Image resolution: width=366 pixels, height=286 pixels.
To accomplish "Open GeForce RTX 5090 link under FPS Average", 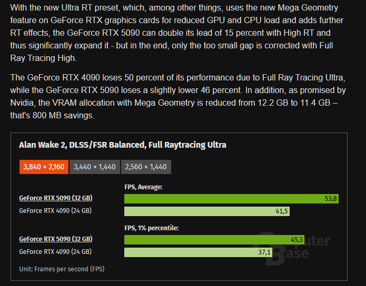I will point(55,198).
